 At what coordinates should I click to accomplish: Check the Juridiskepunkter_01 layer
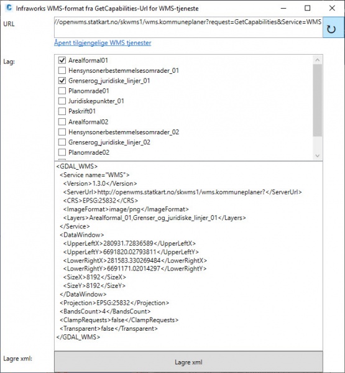coord(62,101)
